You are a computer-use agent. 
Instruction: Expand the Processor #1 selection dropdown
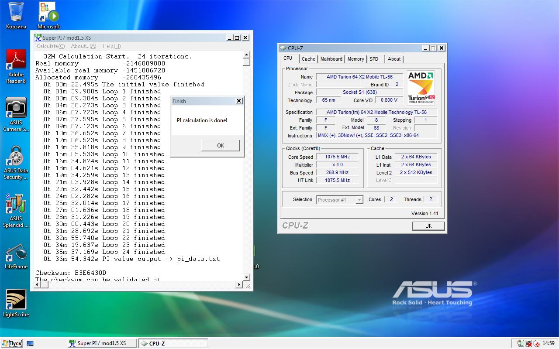tap(359, 200)
